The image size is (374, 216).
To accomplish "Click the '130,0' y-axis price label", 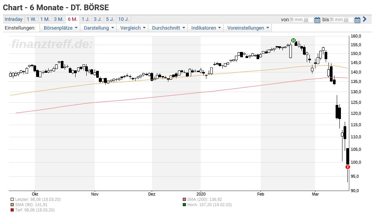I will [x=356, y=92].
